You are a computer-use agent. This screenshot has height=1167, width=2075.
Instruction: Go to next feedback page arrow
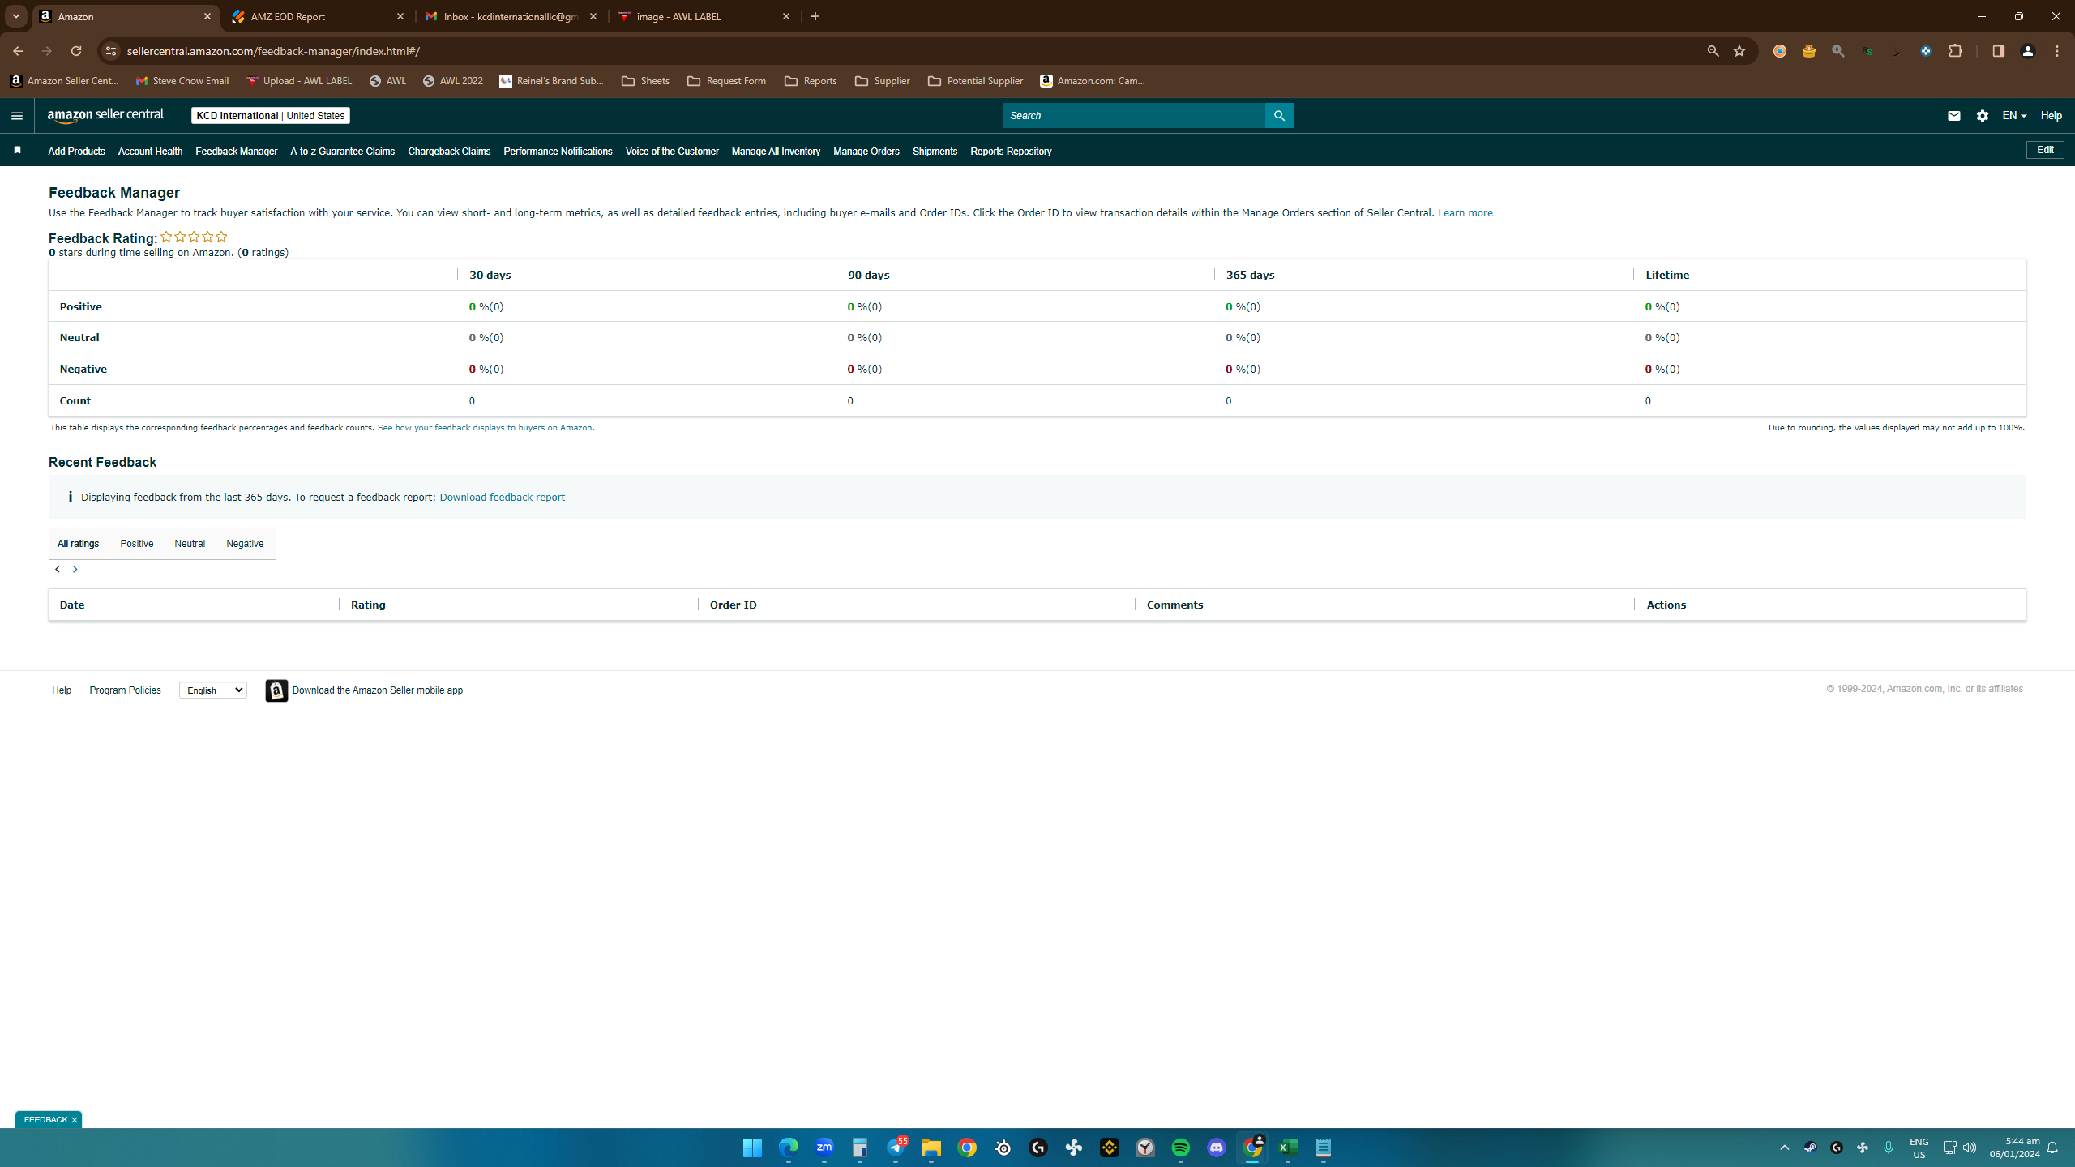[75, 570]
